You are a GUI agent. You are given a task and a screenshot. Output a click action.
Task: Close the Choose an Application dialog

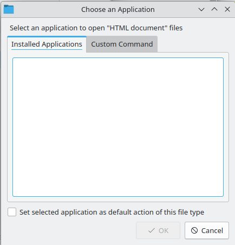[x=227, y=9]
